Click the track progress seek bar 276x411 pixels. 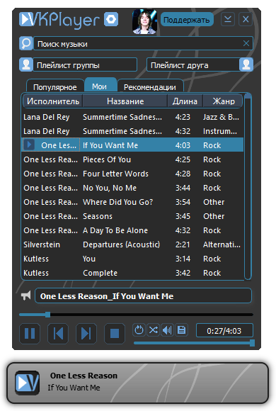click(x=136, y=315)
